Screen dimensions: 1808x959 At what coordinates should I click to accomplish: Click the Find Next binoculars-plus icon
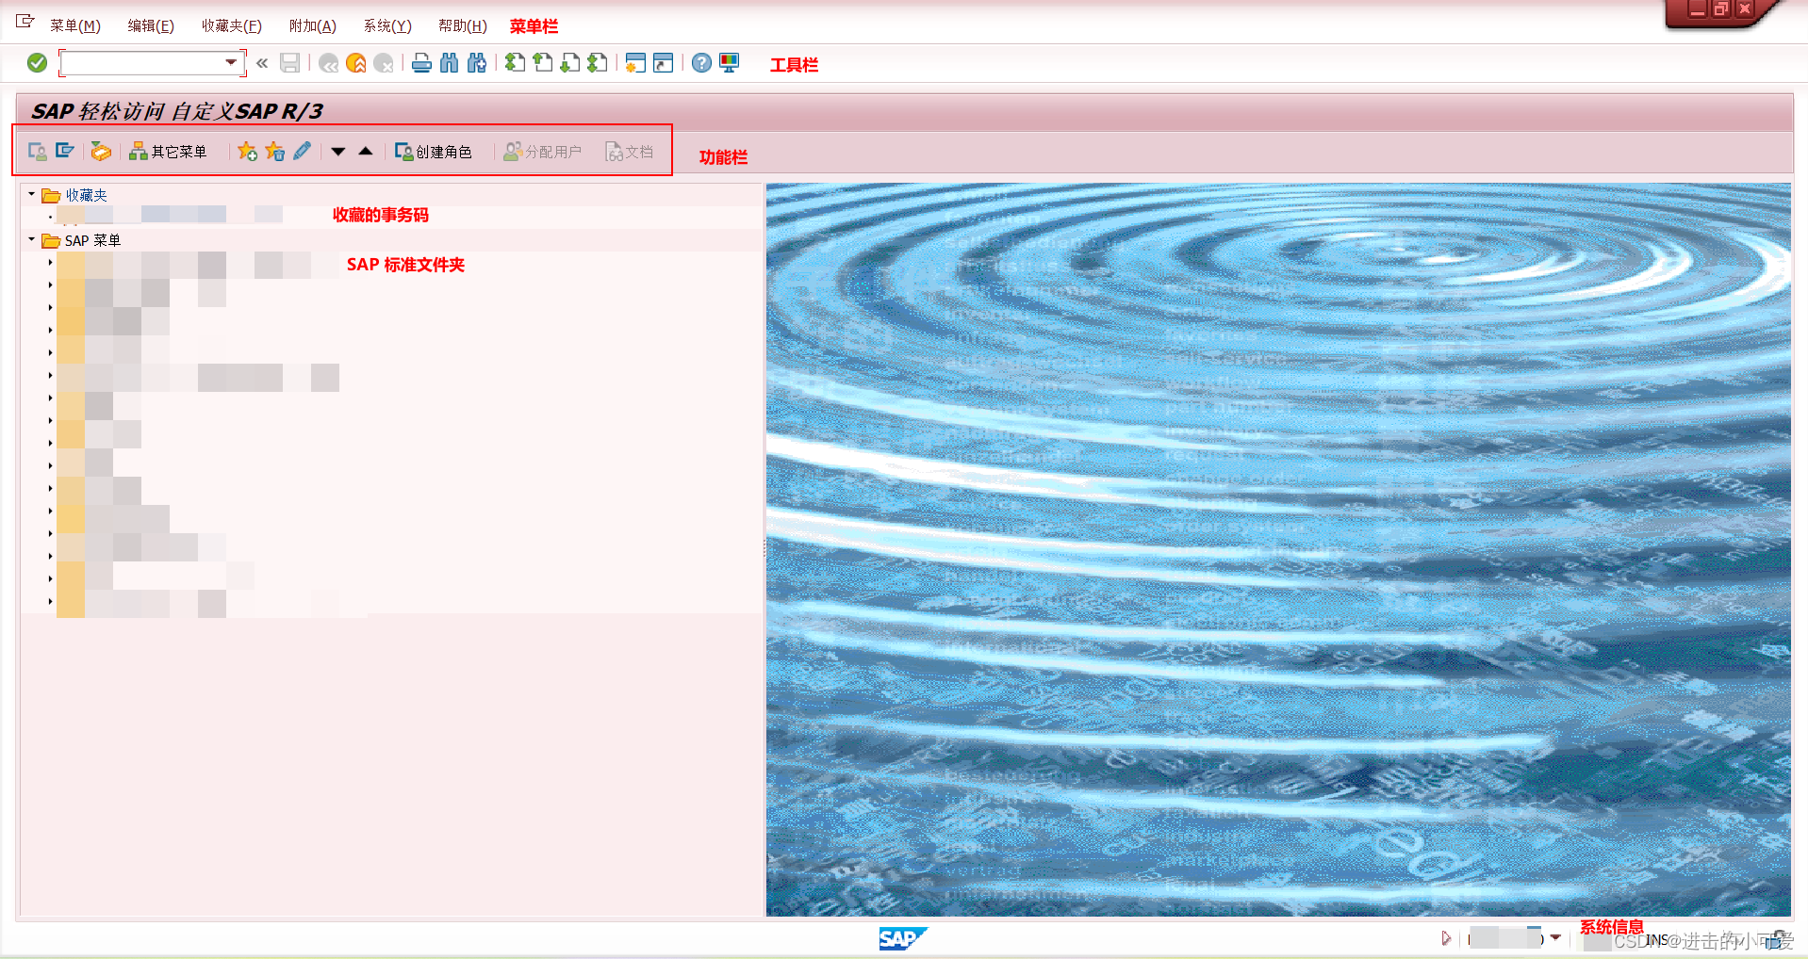coord(477,63)
